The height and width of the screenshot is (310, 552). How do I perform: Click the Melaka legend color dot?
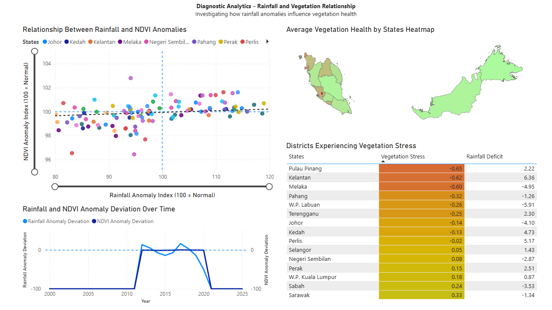pos(119,42)
